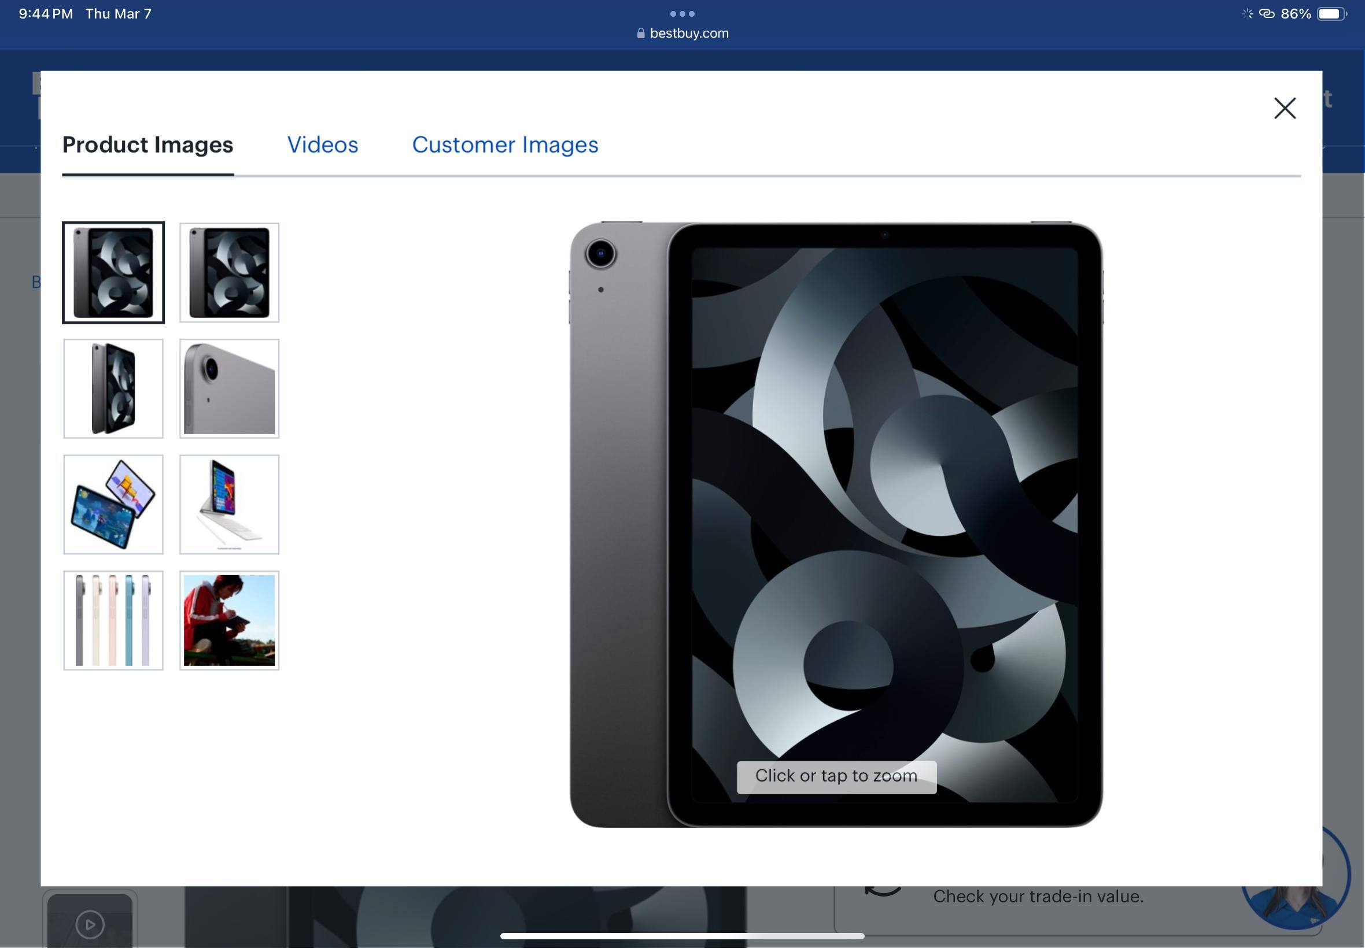
Task: Tap the lock icon beside bestbuy.com
Action: click(x=641, y=34)
